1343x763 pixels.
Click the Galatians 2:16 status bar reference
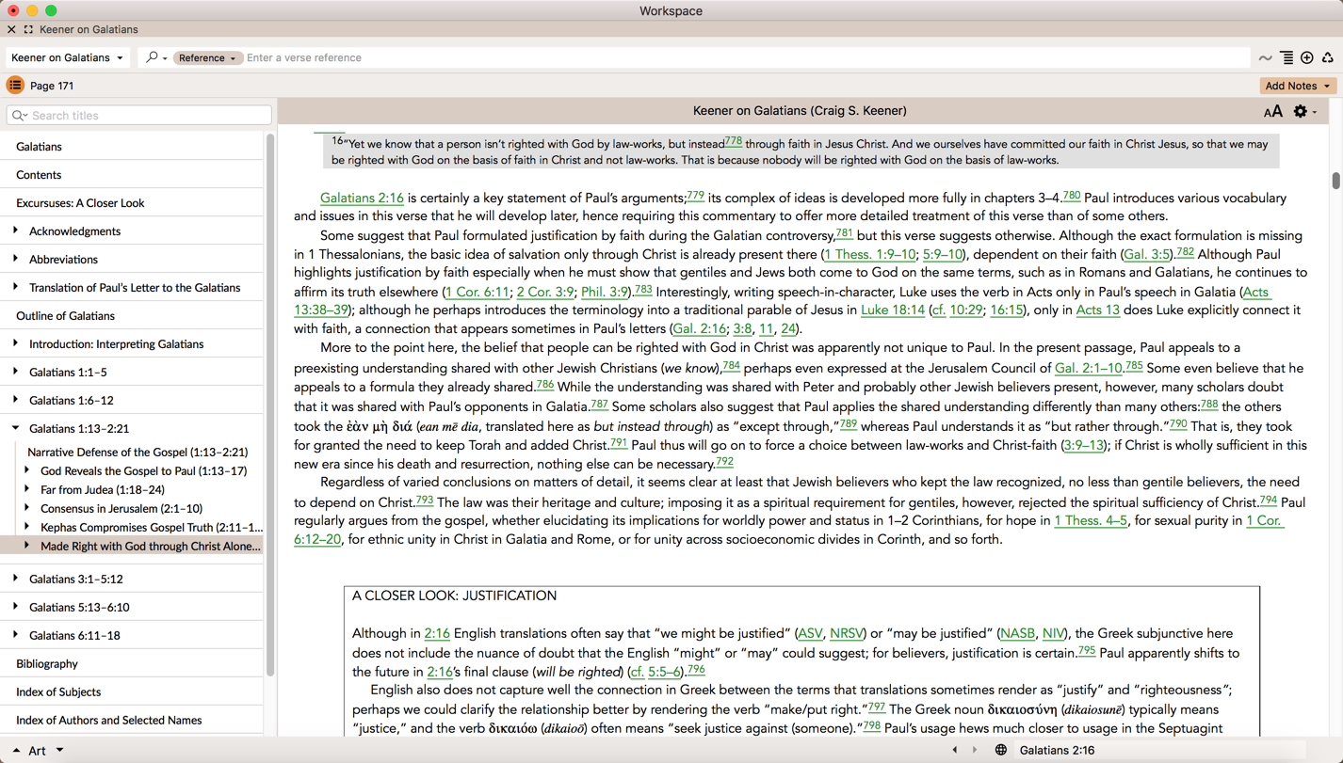pos(1057,750)
